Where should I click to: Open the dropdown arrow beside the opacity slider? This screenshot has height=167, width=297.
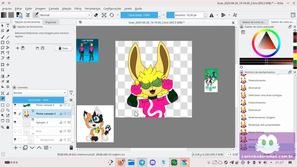pyautogui.click(x=164, y=15)
